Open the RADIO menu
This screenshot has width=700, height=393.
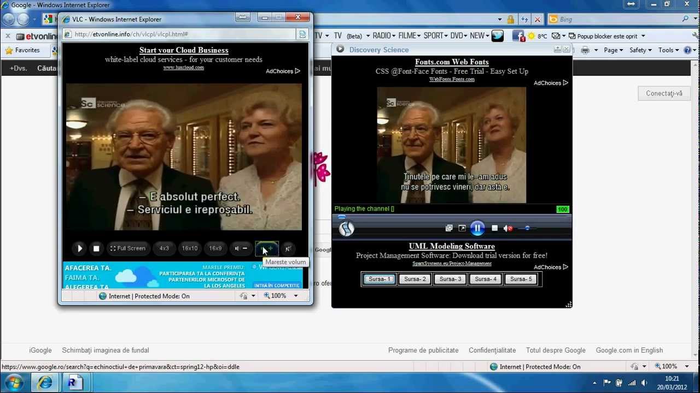tap(383, 35)
